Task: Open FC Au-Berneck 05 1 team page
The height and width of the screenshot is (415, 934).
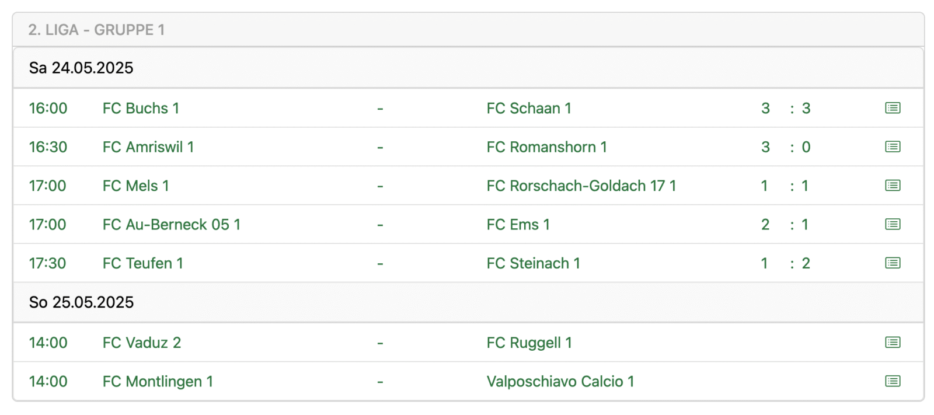Action: coord(172,225)
